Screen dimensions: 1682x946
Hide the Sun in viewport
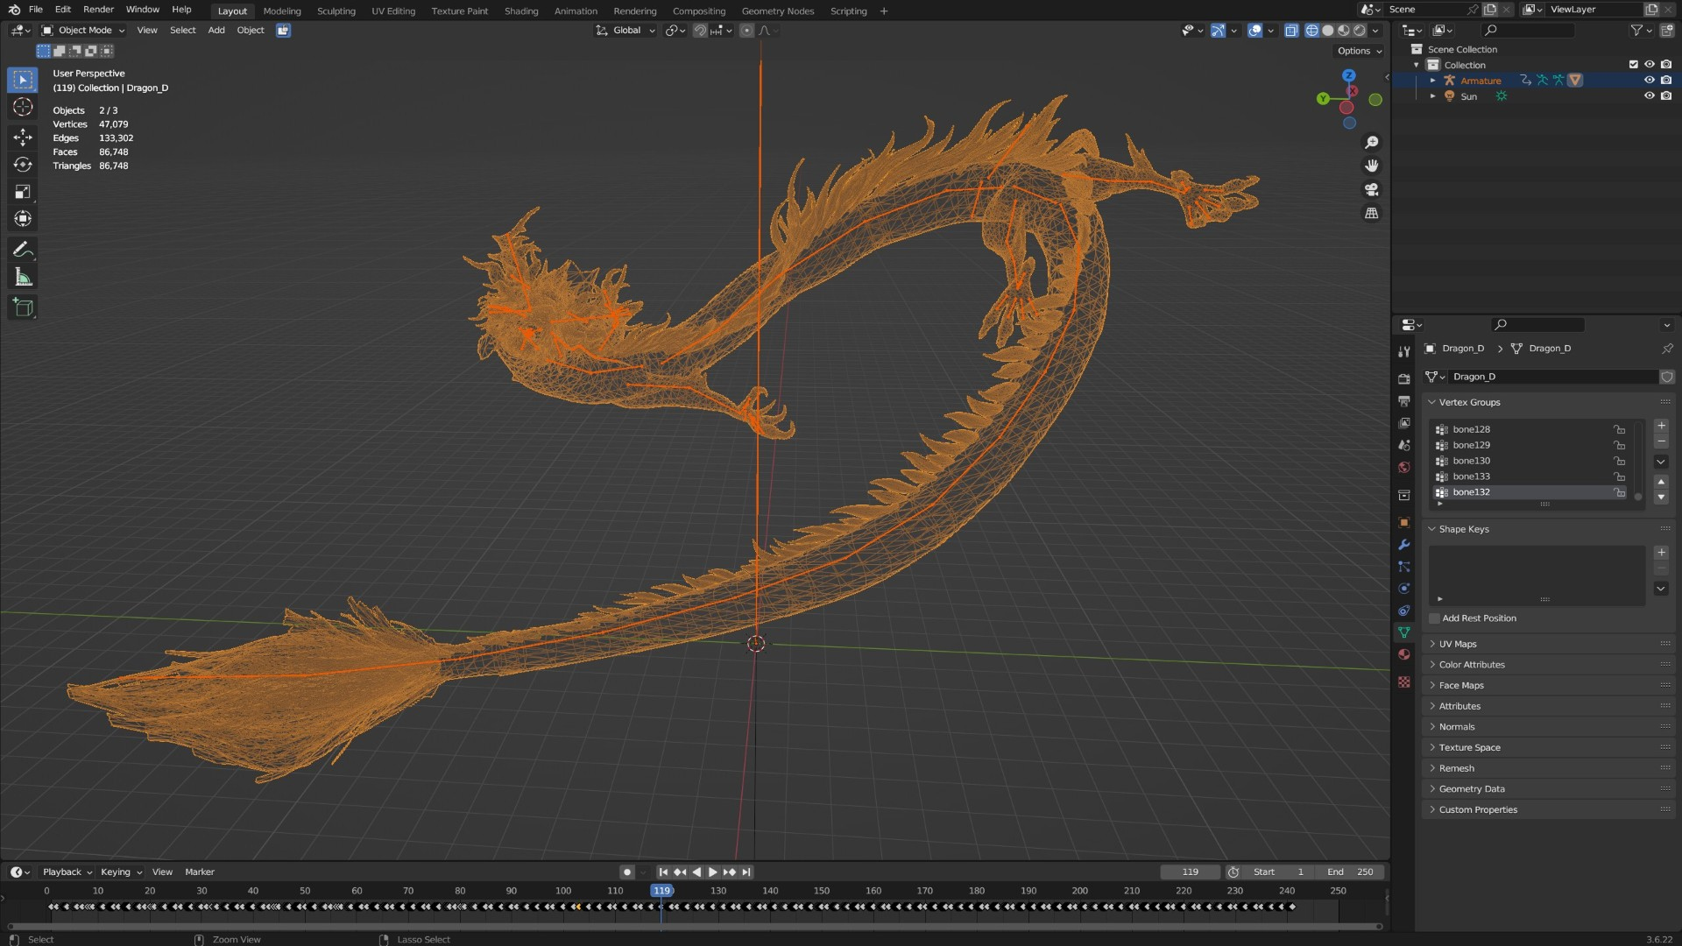coord(1650,95)
